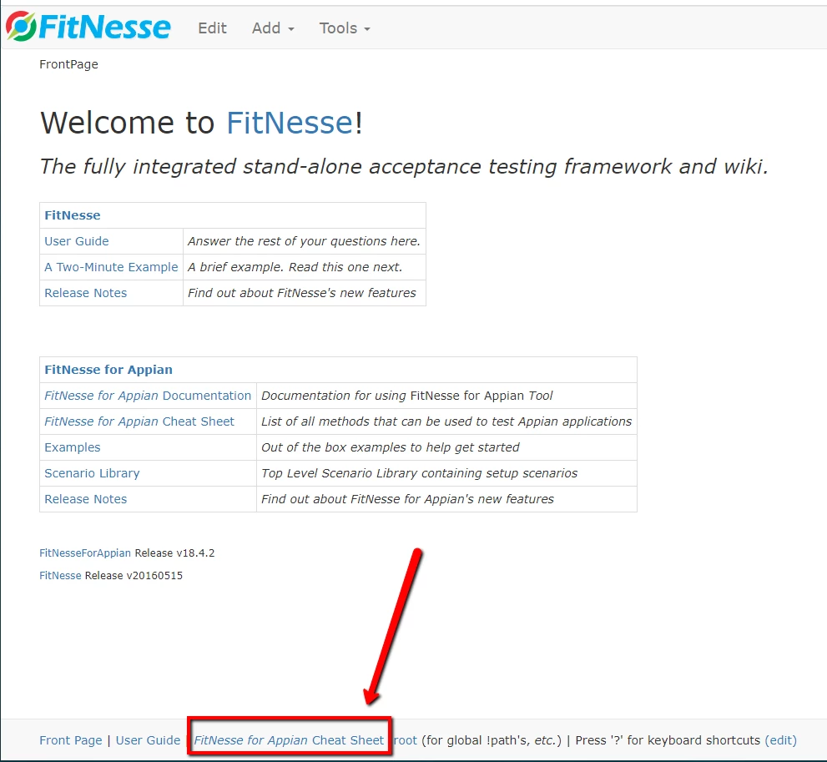Open the Scenario Library link
Viewport: 827px width, 762px height.
tap(92, 473)
